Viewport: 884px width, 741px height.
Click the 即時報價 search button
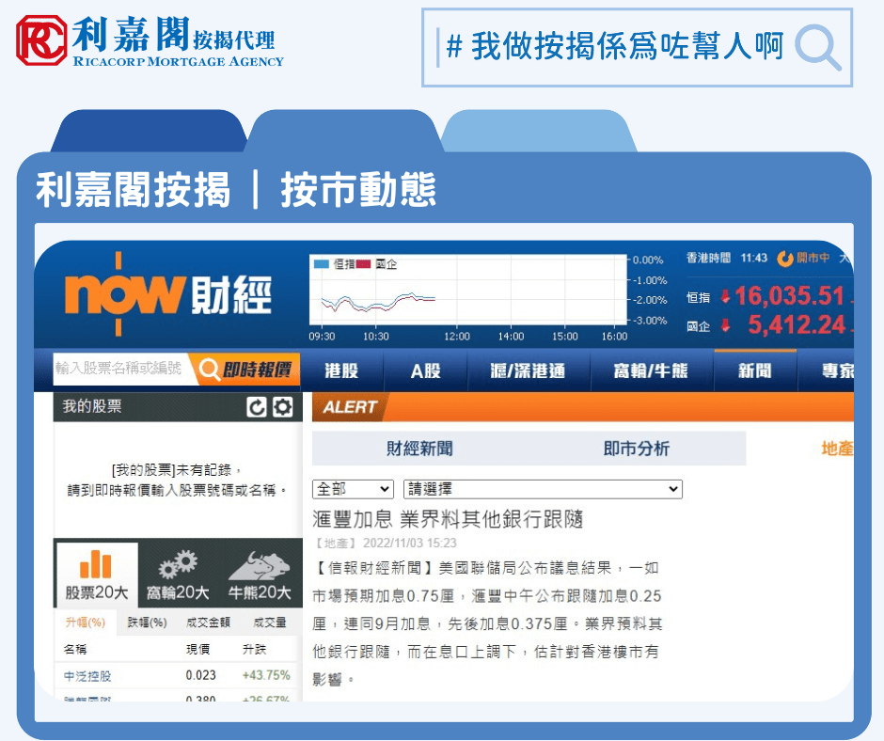pyautogui.click(x=245, y=370)
